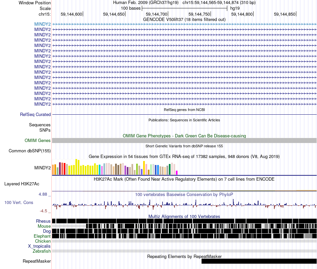Select the Mouse alignment row label
Image resolution: width=317 pixels, height=269 pixels.
point(44,226)
